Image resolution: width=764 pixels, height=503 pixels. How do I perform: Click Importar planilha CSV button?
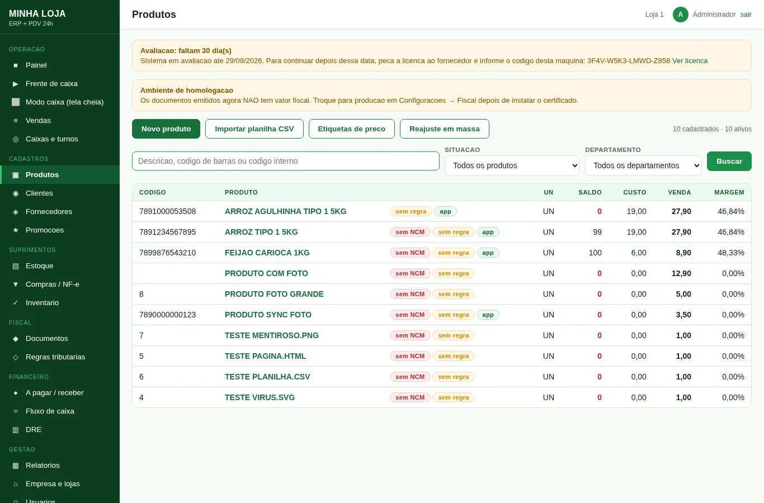(x=254, y=129)
